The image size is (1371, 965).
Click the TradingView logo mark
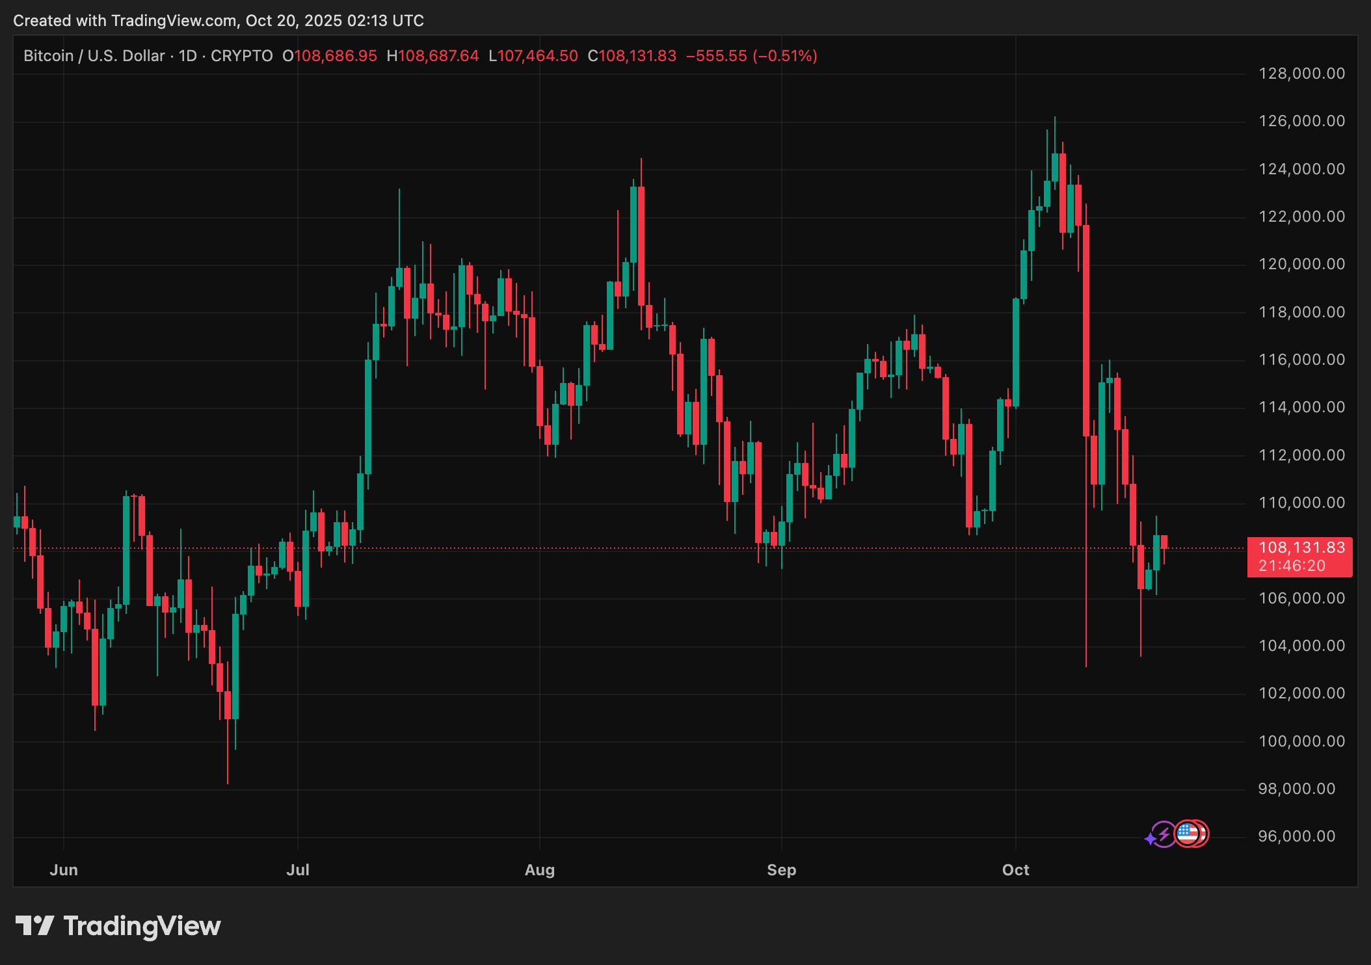point(34,925)
